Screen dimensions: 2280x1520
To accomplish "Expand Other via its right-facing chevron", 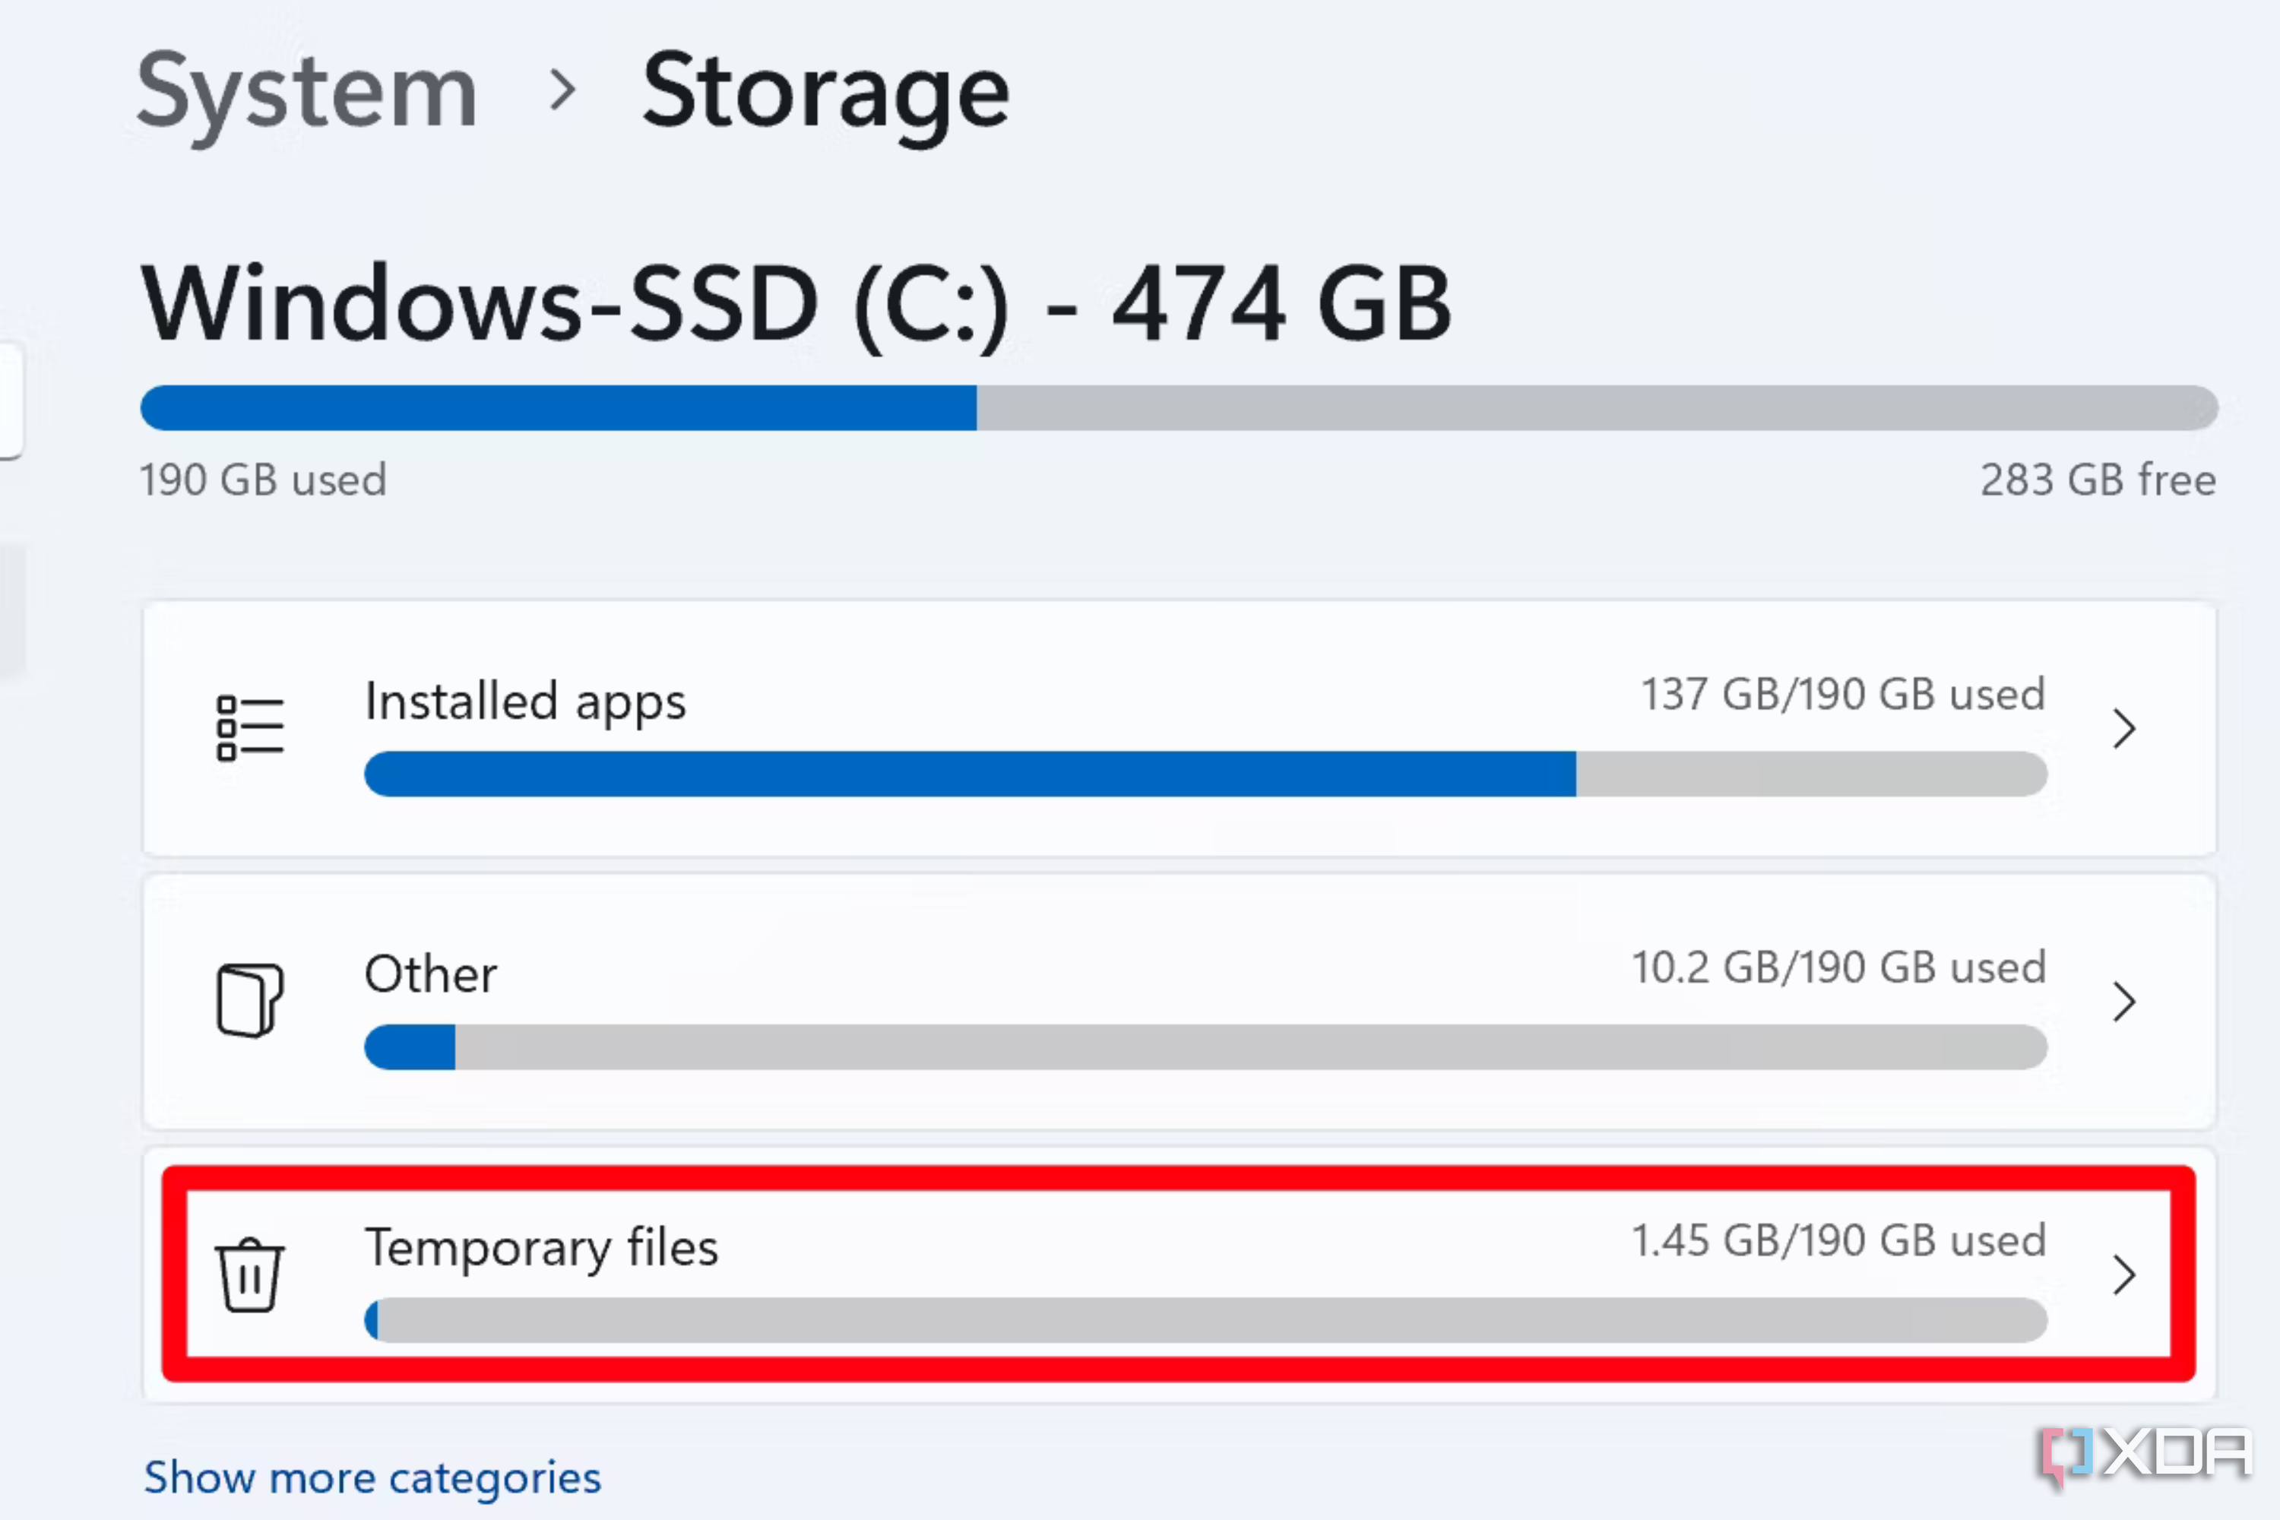I will tap(2126, 1002).
